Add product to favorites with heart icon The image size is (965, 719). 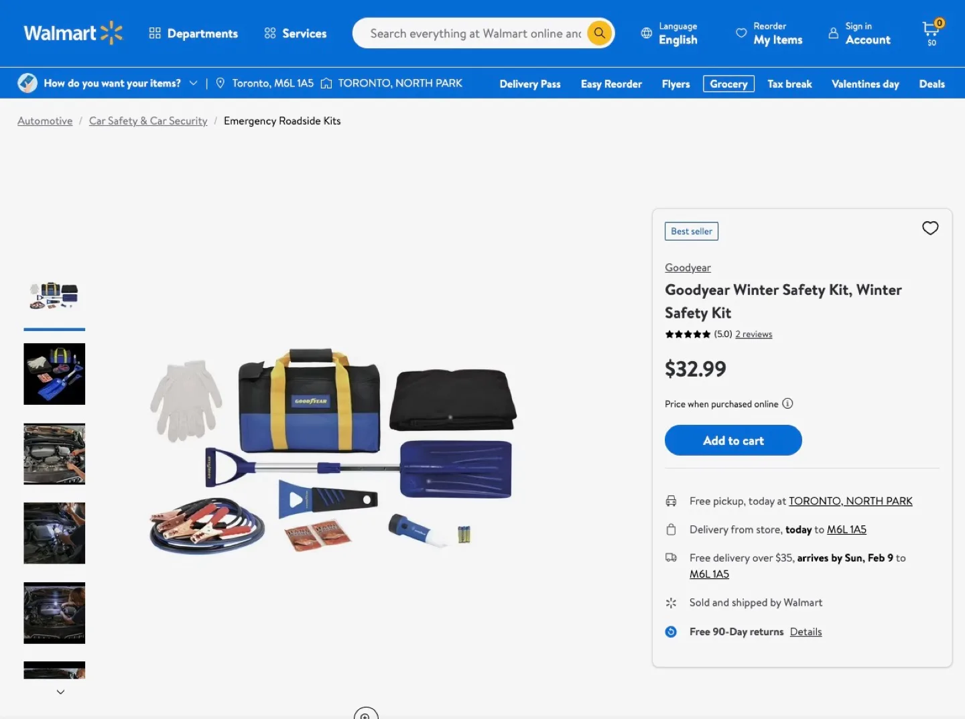pos(930,228)
